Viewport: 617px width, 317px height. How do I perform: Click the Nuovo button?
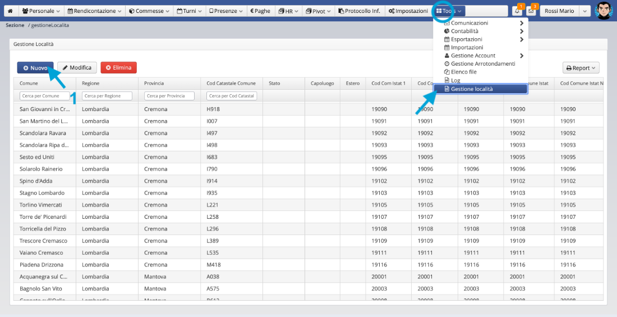(x=35, y=67)
